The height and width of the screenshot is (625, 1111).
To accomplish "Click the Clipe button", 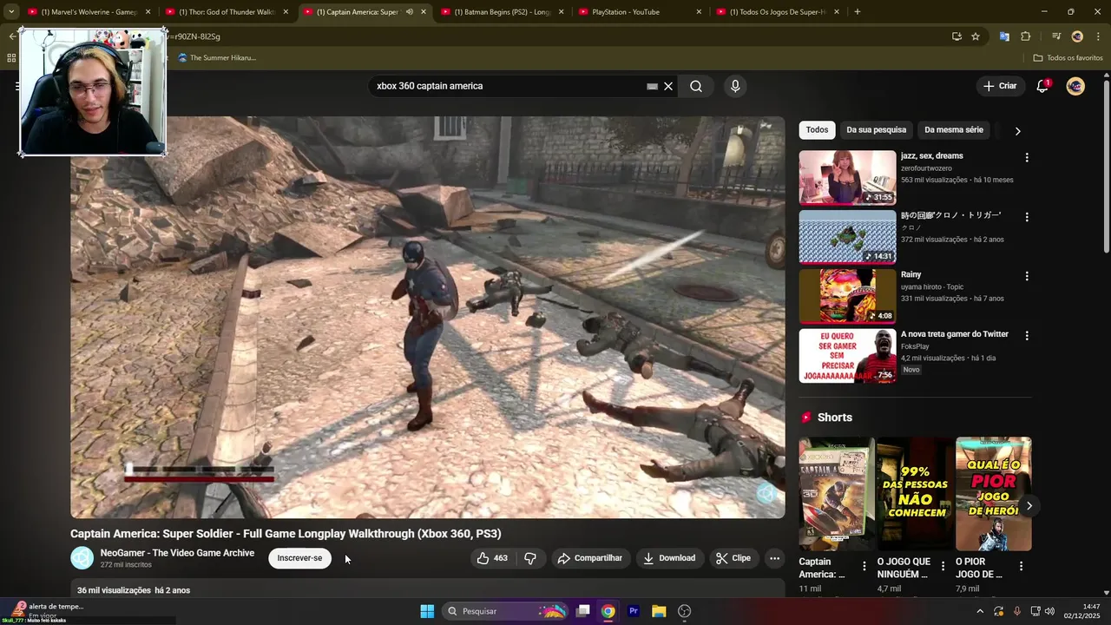I will pyautogui.click(x=733, y=558).
